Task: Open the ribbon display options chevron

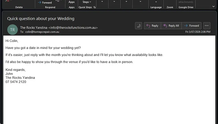Action: [214, 6]
